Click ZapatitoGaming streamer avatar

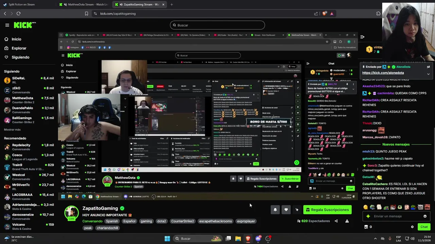pos(72,212)
